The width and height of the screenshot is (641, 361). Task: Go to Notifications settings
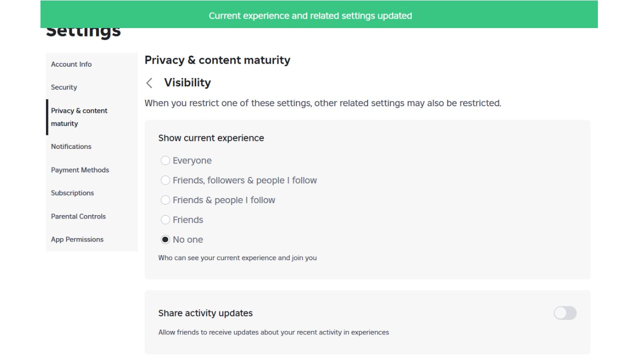click(x=71, y=146)
